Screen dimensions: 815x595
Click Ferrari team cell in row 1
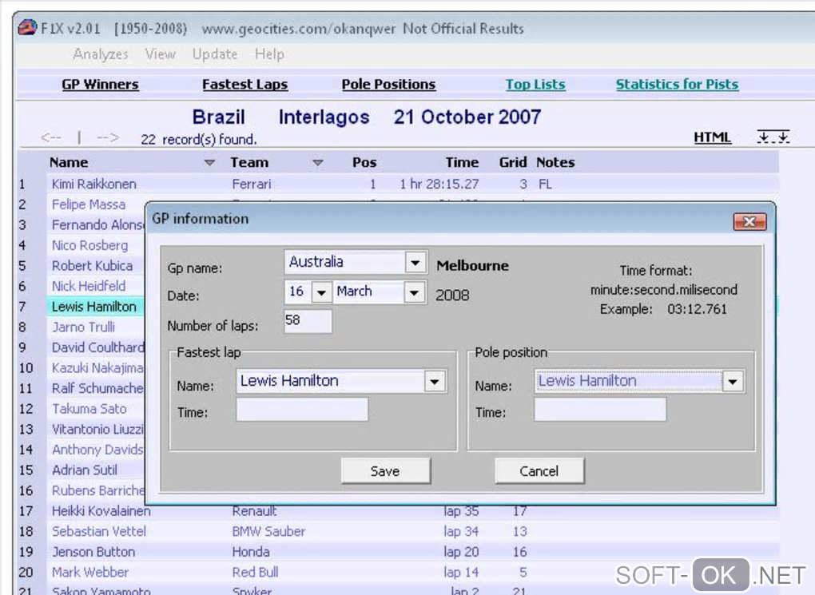(x=252, y=184)
